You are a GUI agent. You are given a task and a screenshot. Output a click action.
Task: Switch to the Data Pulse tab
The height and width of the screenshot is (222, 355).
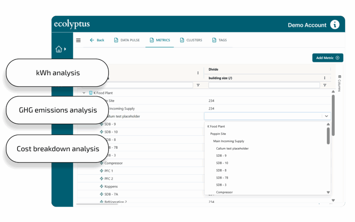[x=127, y=40]
